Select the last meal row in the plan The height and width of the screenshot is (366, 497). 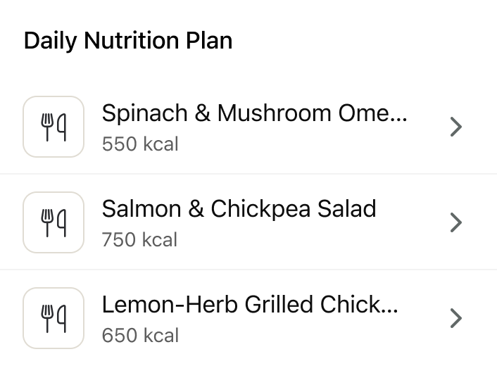[282, 320]
